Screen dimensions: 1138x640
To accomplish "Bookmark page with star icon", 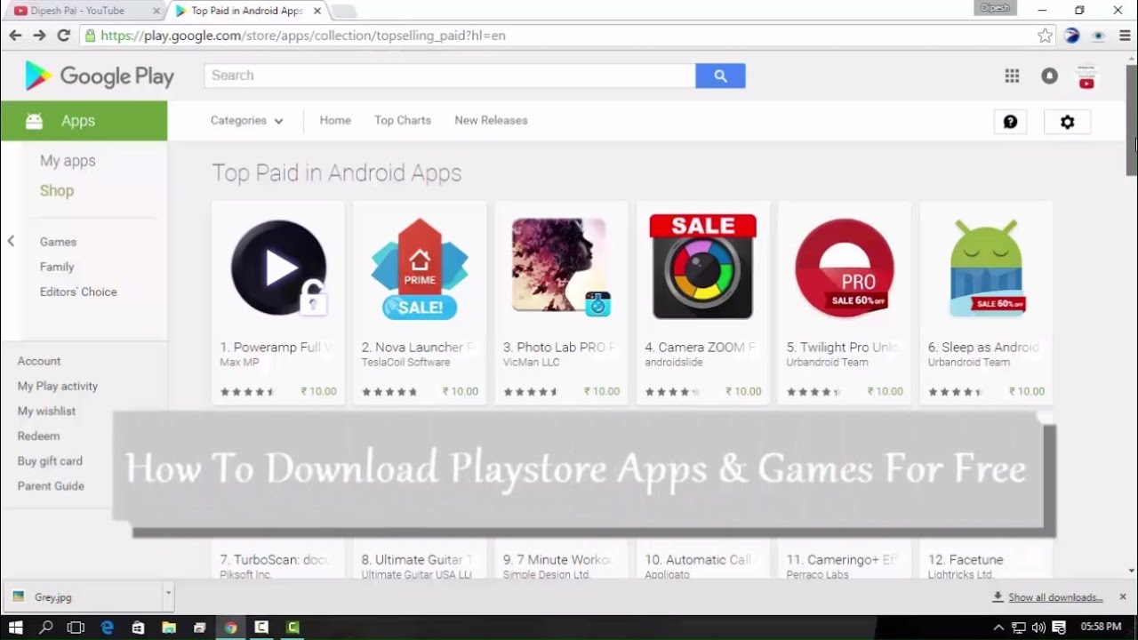I will pos(1045,36).
